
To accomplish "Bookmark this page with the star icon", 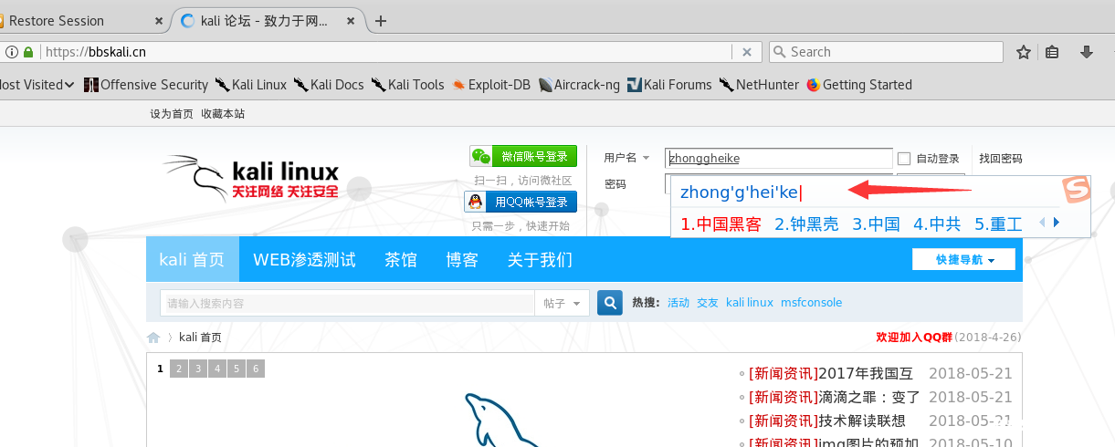I will point(1024,52).
